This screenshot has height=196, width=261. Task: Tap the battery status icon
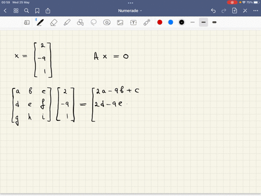[257, 2]
